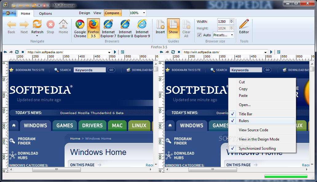Toggle Synchronized Scrolling in context menu
Viewport: 317px width, 182px height.
point(262,148)
